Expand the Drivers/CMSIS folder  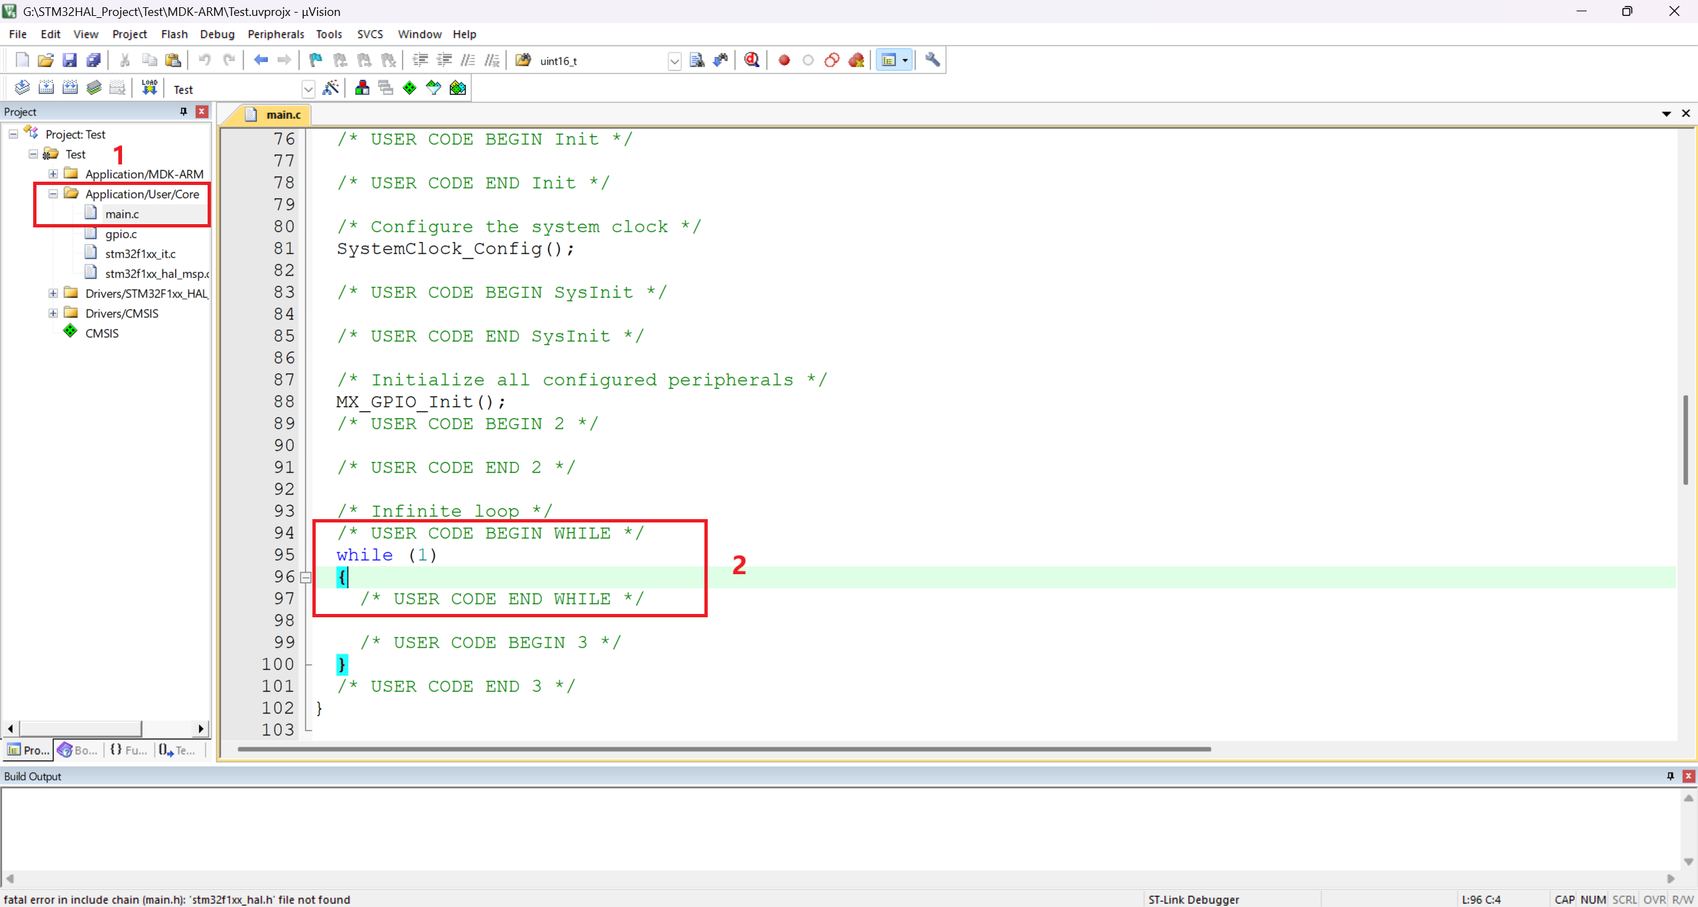(x=53, y=313)
